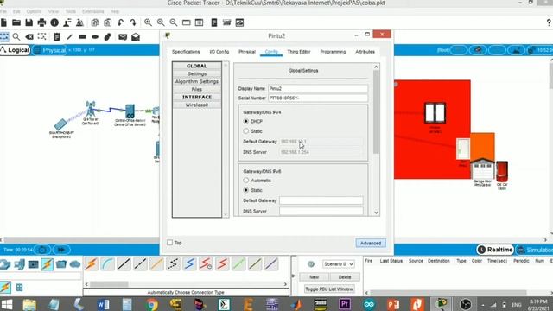
Task: Click the Delete scenario button
Action: tap(345, 277)
